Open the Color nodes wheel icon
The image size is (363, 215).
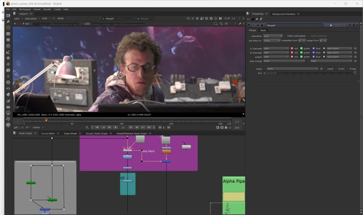pyautogui.click(x=8, y=40)
